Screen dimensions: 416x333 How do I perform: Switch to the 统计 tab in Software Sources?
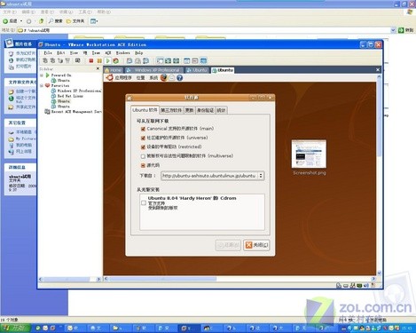tap(221, 110)
